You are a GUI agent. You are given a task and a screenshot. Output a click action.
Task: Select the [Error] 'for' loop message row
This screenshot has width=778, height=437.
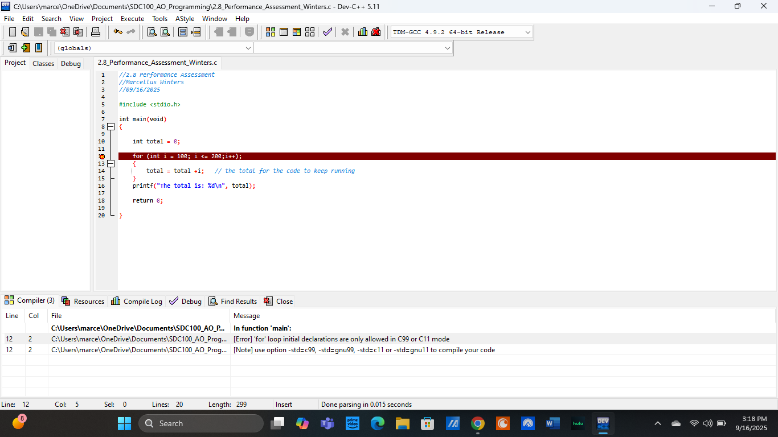point(389,339)
